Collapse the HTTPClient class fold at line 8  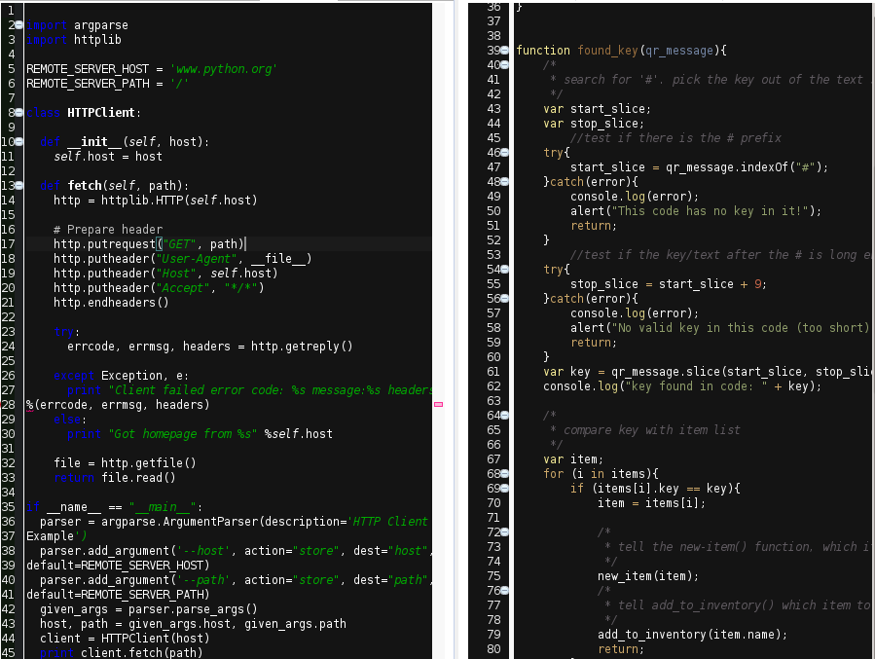[x=18, y=113]
